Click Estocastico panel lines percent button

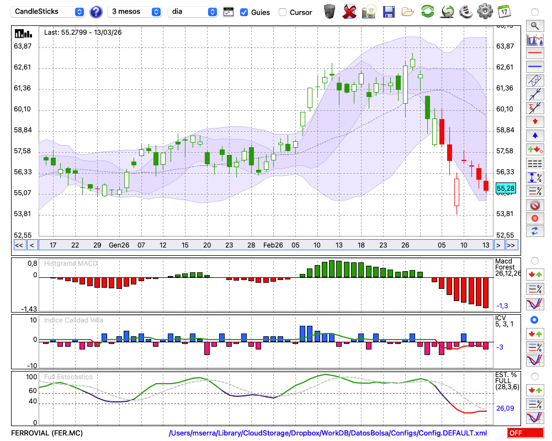(x=535, y=404)
